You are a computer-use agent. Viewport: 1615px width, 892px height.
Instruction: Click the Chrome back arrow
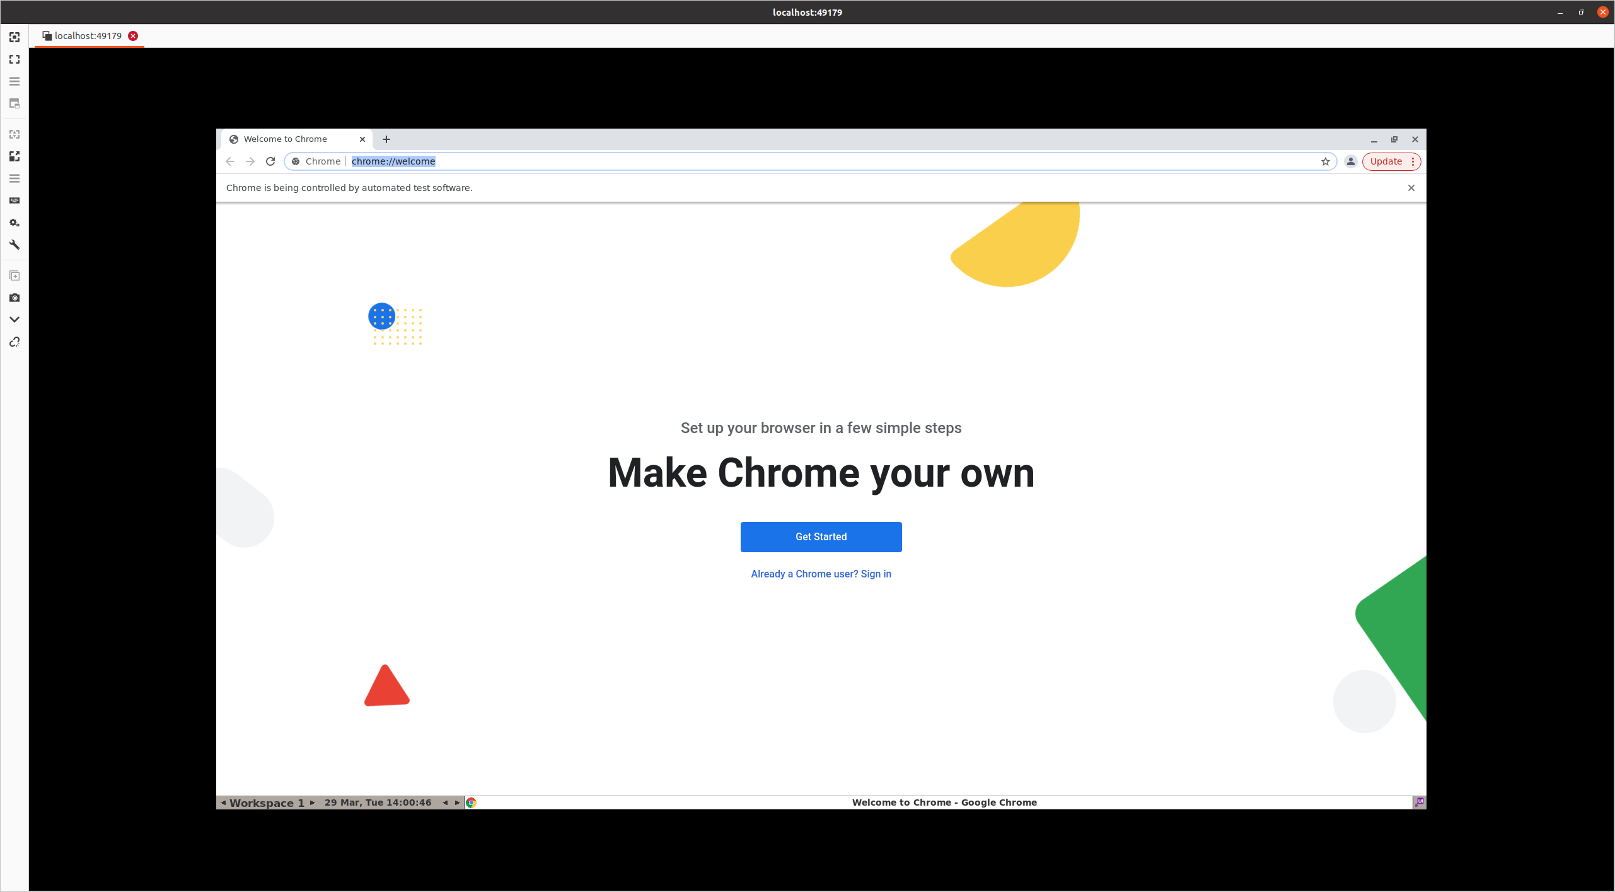tap(230, 161)
